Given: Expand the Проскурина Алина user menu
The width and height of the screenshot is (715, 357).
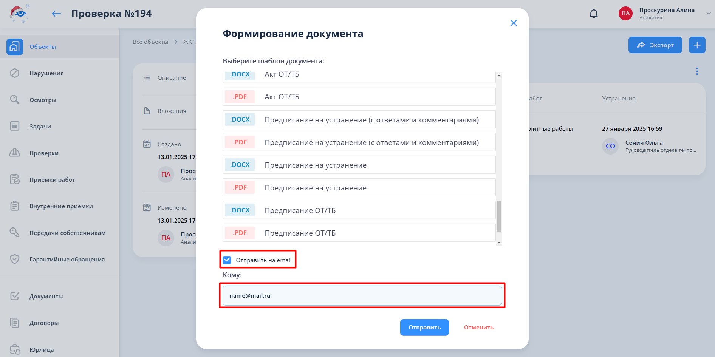Looking at the screenshot, I should (708, 13).
